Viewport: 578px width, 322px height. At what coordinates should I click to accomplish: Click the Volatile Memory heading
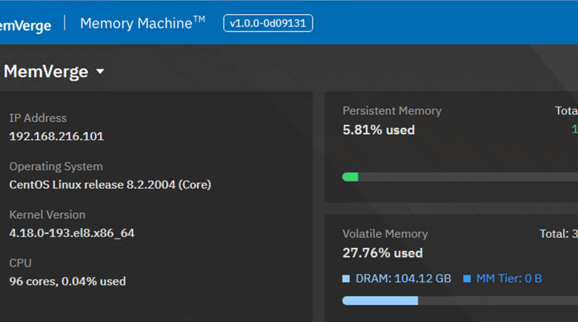pos(385,234)
